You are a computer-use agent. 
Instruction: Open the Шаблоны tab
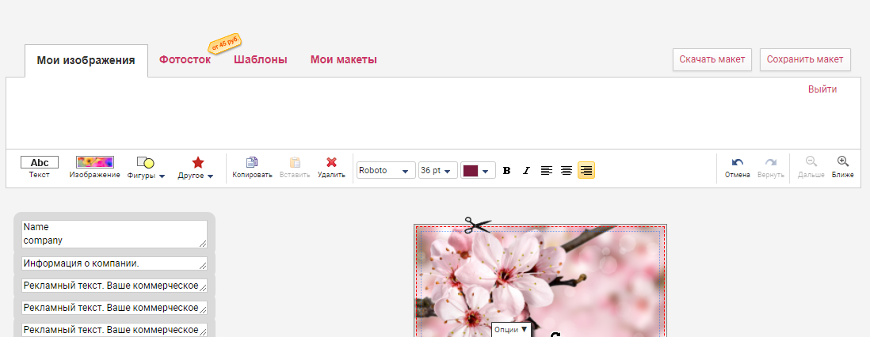pyautogui.click(x=260, y=60)
